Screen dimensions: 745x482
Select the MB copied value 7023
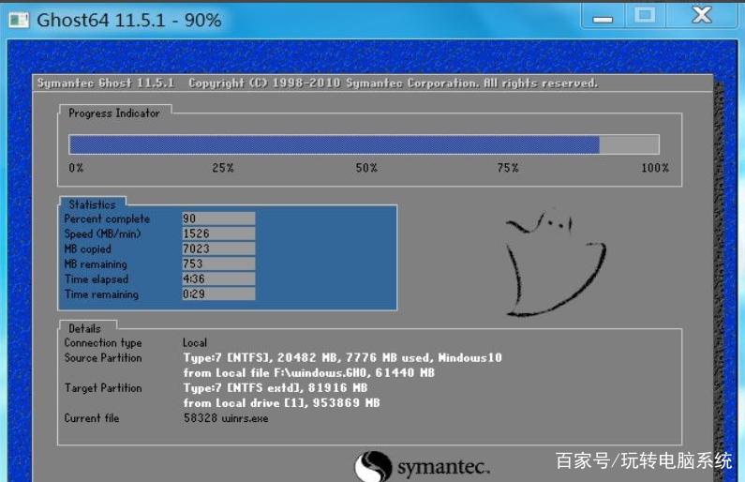point(218,249)
